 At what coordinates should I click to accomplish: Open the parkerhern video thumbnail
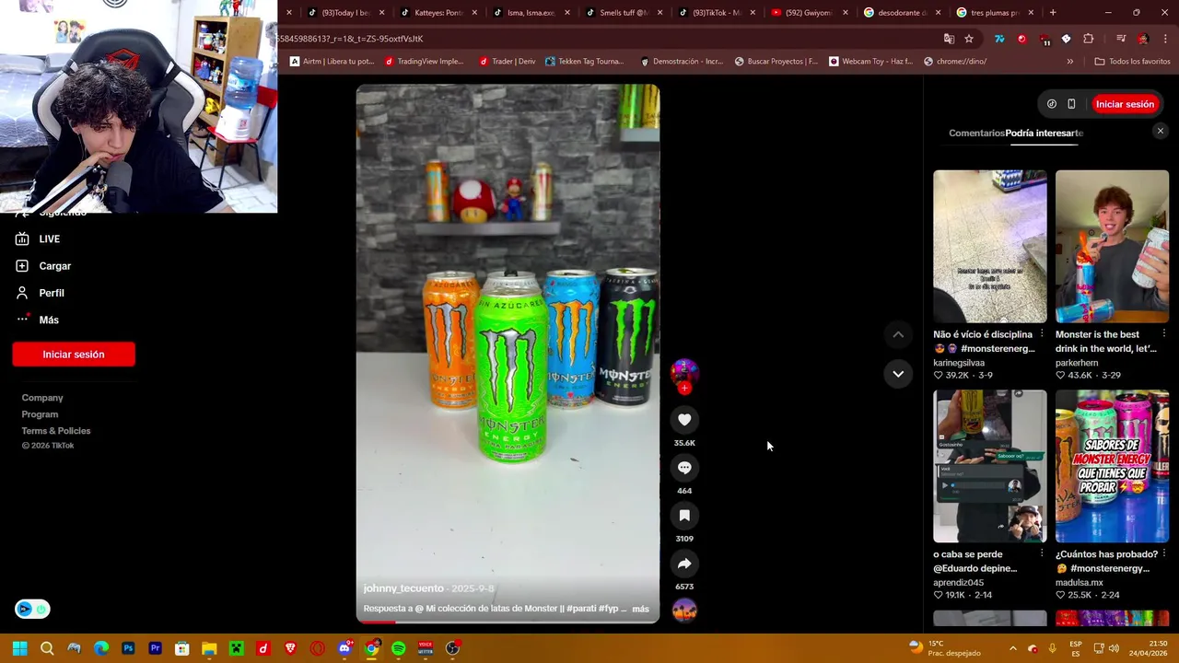tap(1112, 246)
